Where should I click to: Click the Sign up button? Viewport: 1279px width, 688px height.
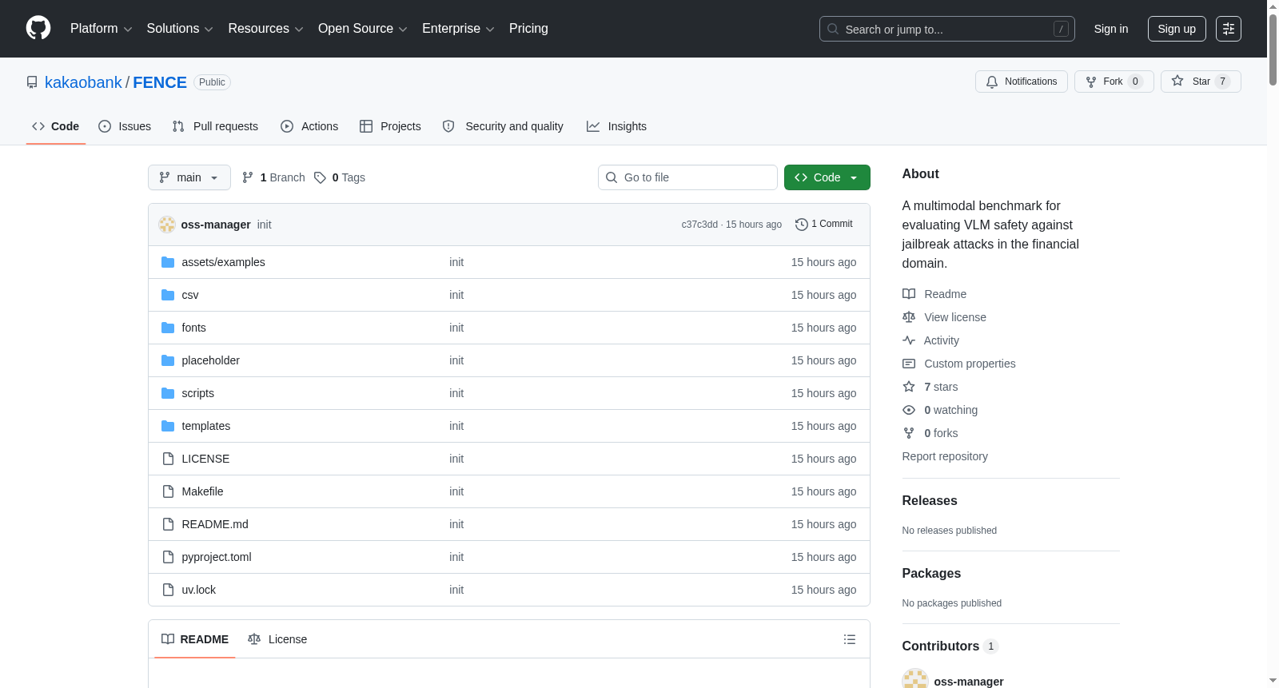(x=1177, y=29)
